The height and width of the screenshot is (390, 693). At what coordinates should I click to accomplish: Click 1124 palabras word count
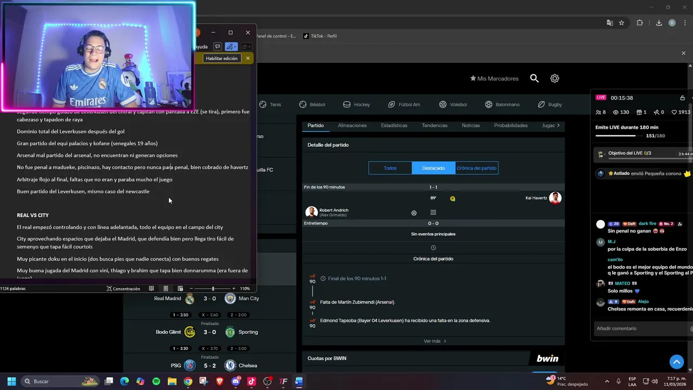click(x=13, y=289)
